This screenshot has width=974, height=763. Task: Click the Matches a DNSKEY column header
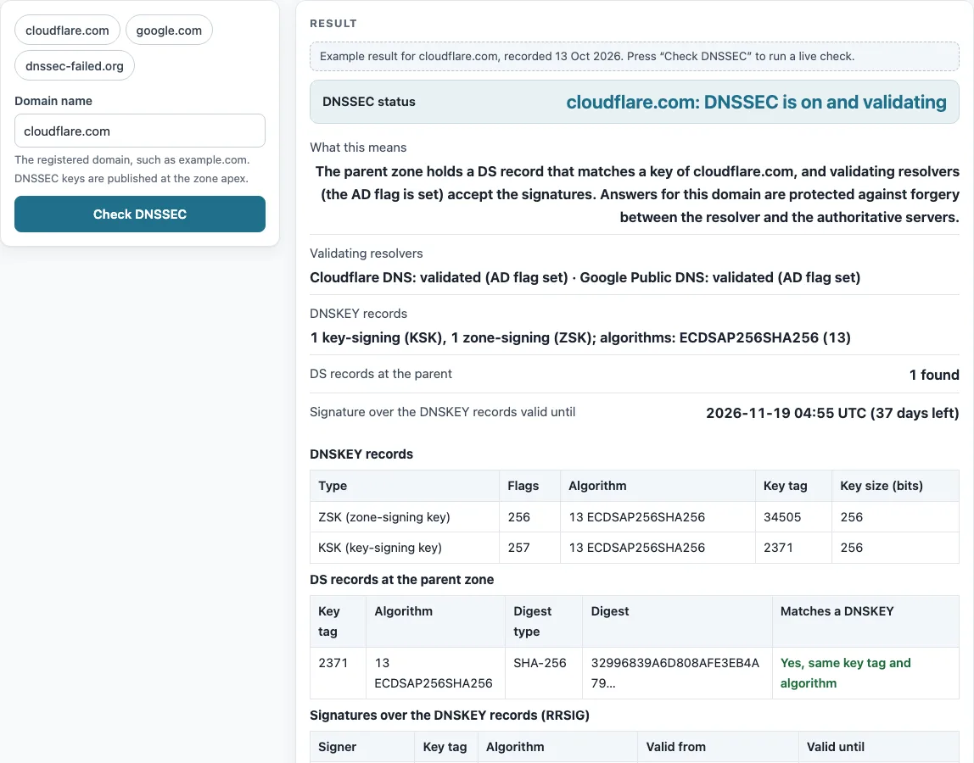coord(865,621)
